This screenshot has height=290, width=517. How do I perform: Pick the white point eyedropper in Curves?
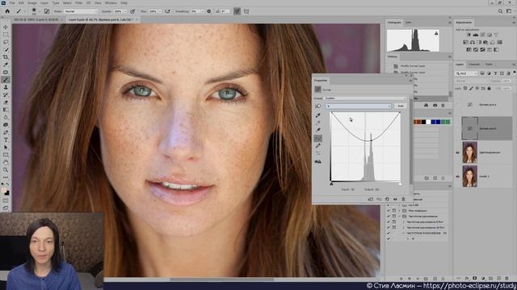pyautogui.click(x=317, y=130)
